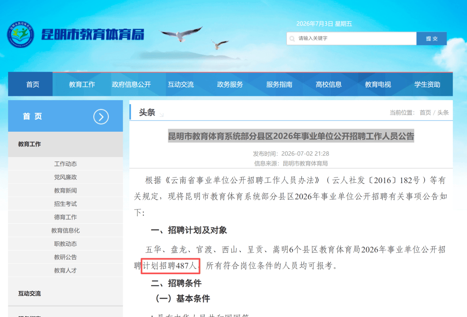The width and height of the screenshot is (467, 317).
Task: Open the 教育工作 navigation menu
Action: [x=82, y=85]
